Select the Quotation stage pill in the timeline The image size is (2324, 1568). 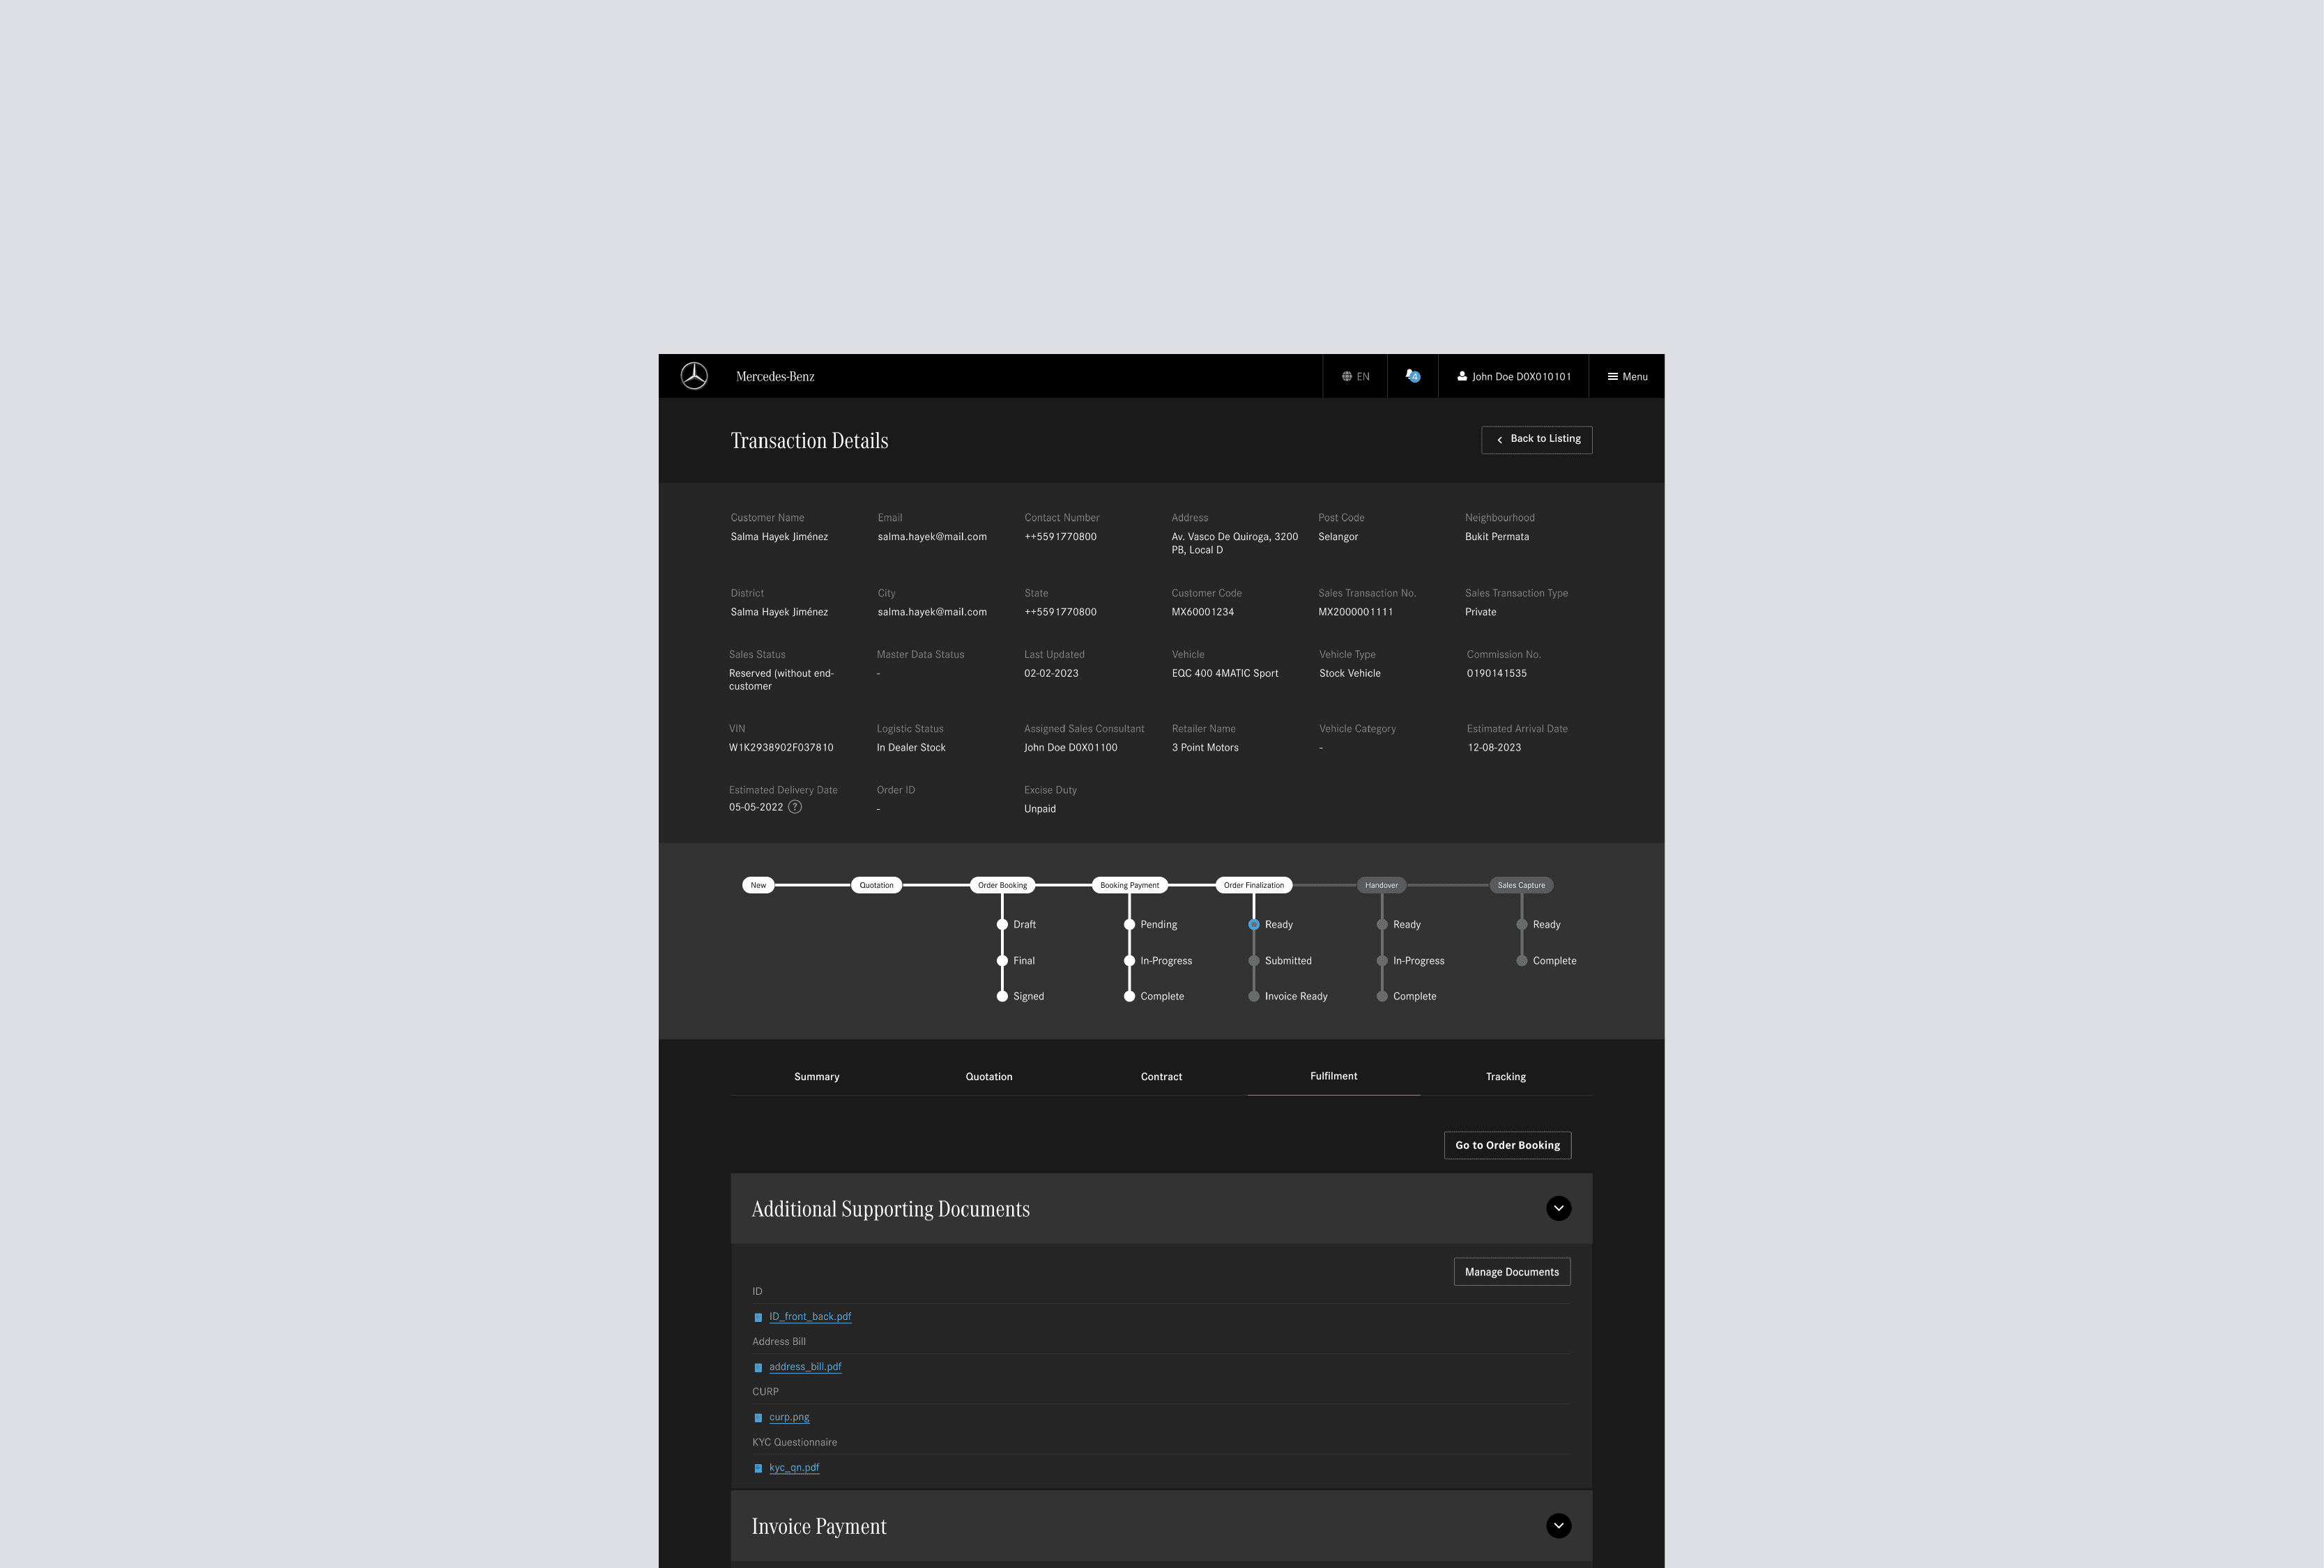coord(876,885)
